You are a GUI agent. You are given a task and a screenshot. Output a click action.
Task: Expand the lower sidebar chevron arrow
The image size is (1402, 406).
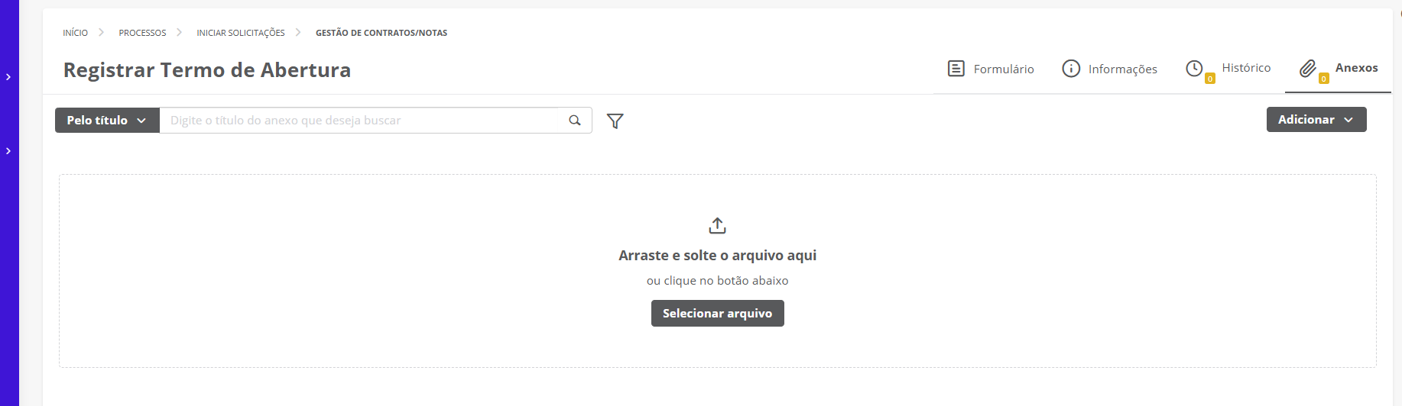tap(8, 151)
